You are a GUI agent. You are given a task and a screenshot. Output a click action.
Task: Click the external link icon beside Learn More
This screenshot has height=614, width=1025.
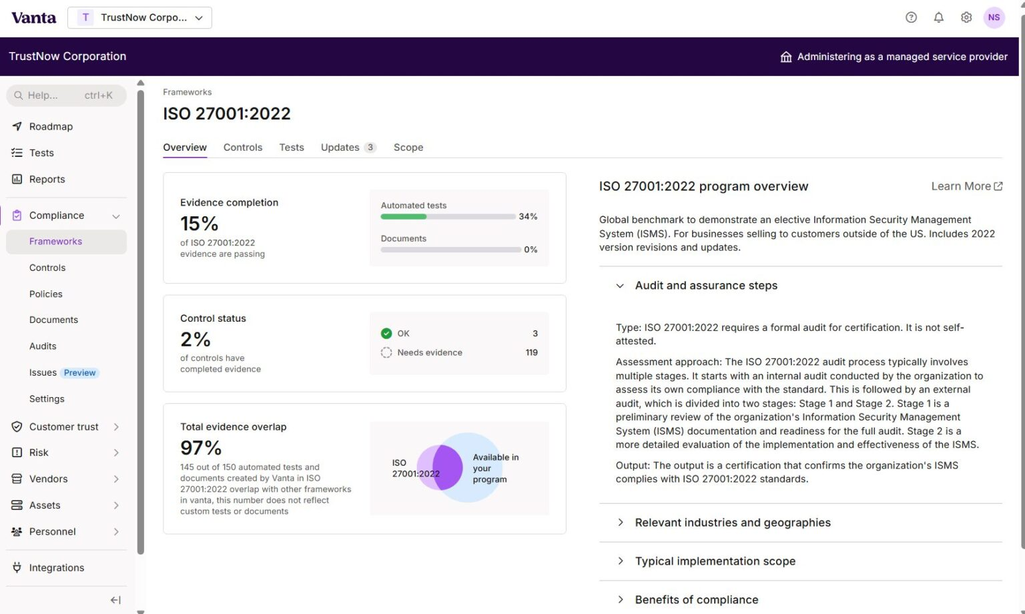[x=998, y=186]
